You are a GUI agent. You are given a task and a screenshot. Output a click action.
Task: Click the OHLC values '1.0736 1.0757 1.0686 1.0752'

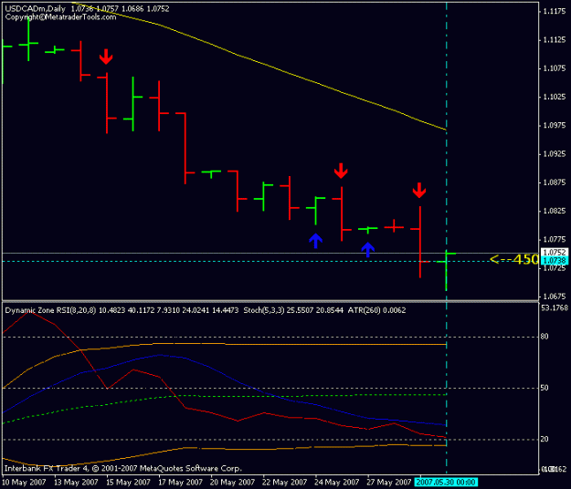click(x=121, y=9)
